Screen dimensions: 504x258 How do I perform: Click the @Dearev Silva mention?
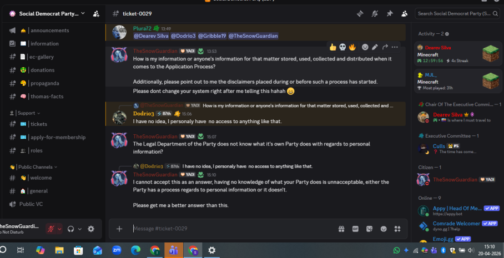(x=150, y=36)
